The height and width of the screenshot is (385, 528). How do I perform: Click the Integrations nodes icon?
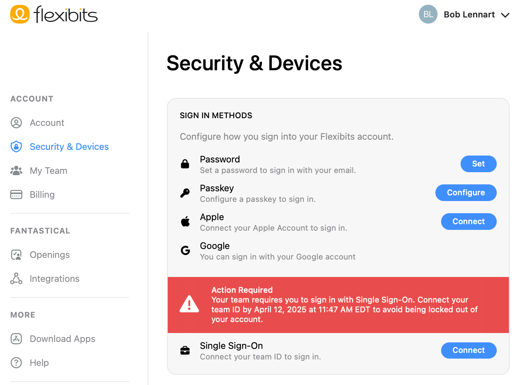[16, 279]
